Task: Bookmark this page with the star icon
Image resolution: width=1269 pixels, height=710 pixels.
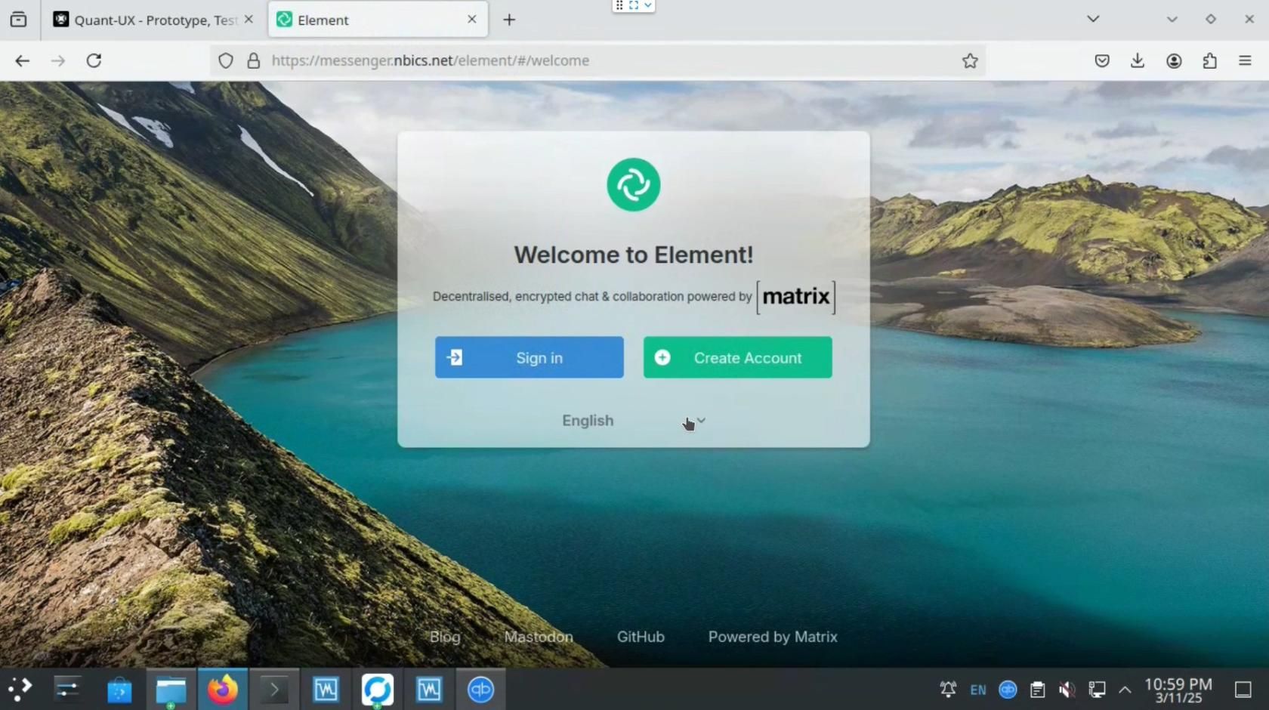Action: click(x=970, y=60)
